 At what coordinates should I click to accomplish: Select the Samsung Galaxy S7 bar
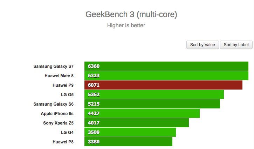point(166,66)
